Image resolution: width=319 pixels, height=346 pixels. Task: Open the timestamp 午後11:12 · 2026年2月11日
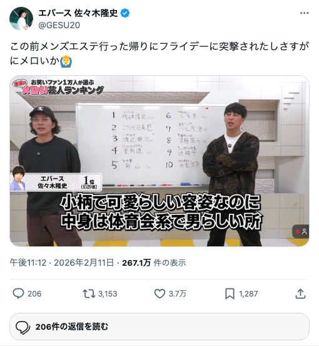point(62,263)
